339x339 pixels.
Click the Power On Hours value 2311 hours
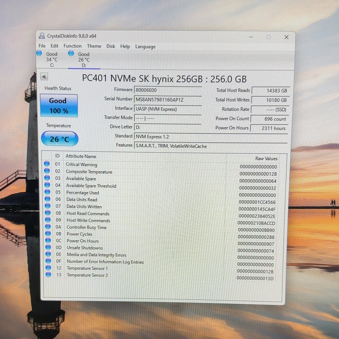pos(269,128)
